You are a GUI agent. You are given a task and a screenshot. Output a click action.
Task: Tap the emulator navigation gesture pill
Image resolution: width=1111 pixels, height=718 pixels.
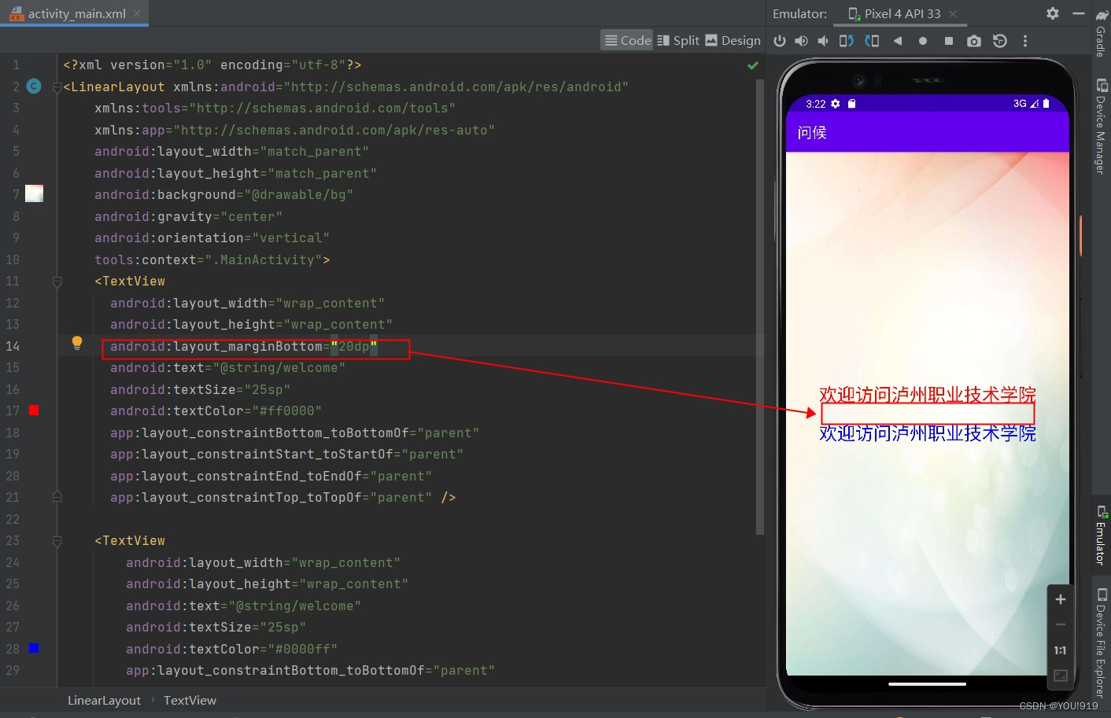click(927, 684)
